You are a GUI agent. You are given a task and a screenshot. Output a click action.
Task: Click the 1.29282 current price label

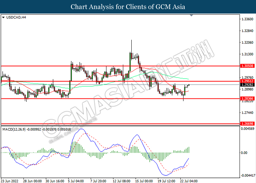point(248,85)
